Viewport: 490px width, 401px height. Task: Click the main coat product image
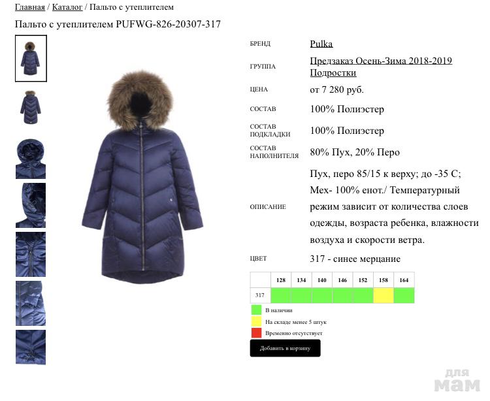click(x=142, y=178)
